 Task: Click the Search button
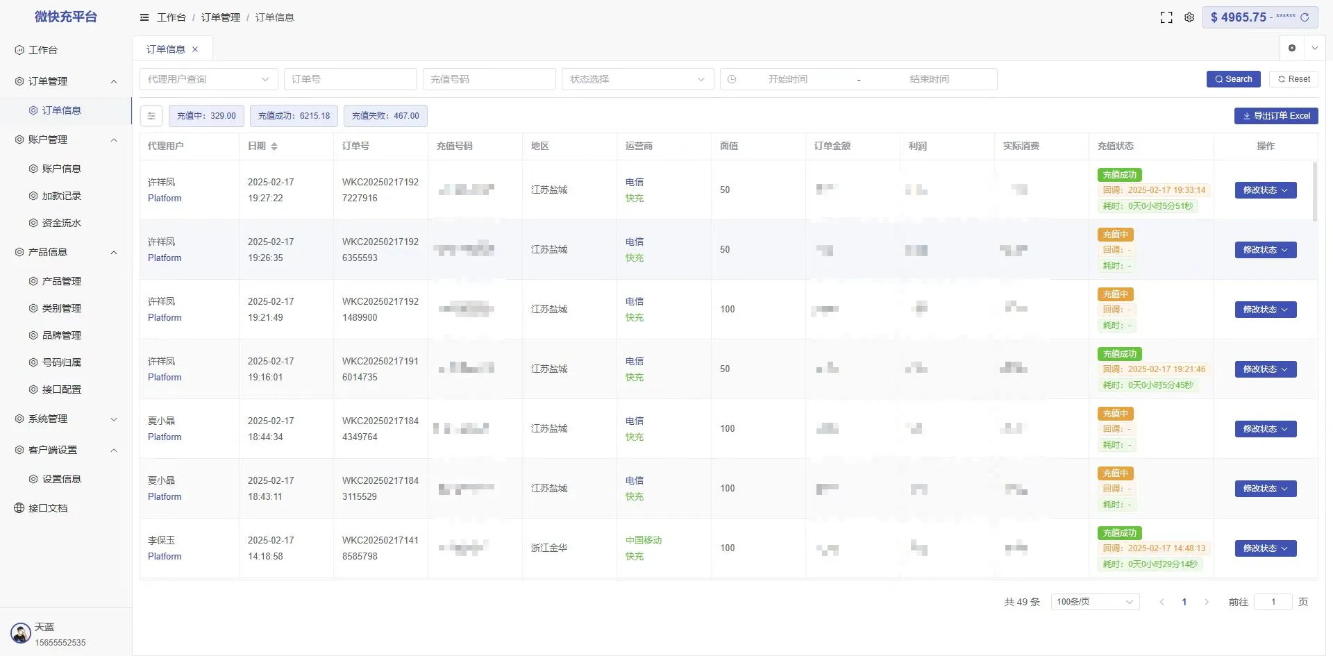[x=1234, y=79]
